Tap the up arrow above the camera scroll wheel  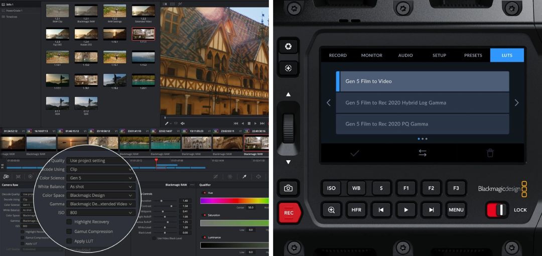pos(288,94)
